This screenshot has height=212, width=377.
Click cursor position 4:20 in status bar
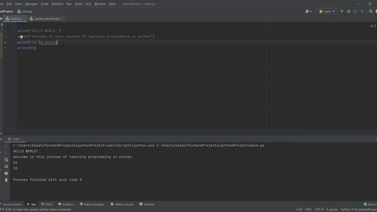click(x=299, y=210)
